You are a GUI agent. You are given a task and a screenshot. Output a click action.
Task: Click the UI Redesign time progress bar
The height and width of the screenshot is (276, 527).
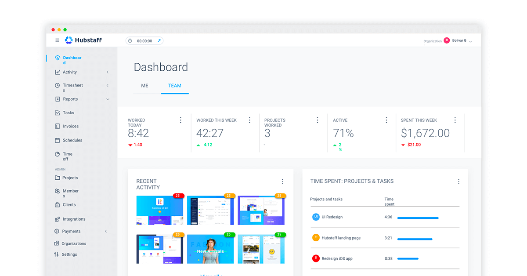click(418, 218)
